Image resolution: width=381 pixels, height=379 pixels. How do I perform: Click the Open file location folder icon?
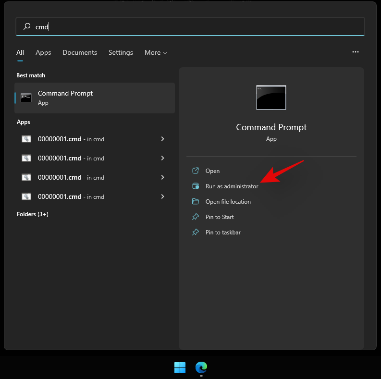[x=196, y=201]
